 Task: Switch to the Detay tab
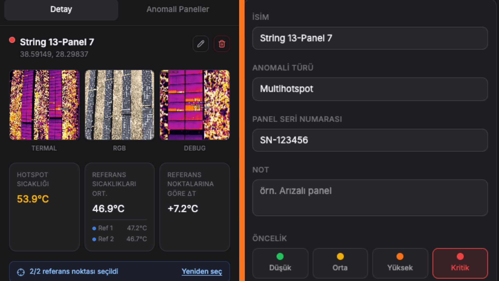61,9
